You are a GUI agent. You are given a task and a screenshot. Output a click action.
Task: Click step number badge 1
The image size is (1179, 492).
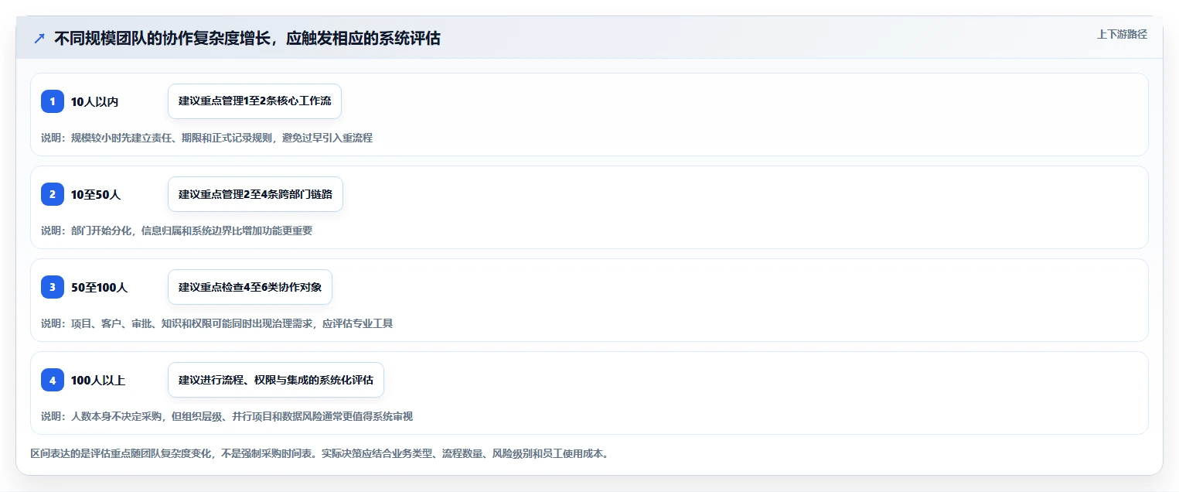(x=53, y=101)
